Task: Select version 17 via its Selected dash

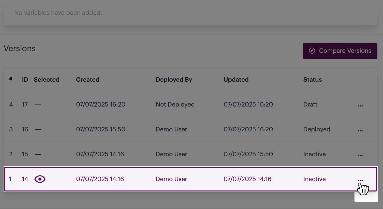Action: click(38, 104)
